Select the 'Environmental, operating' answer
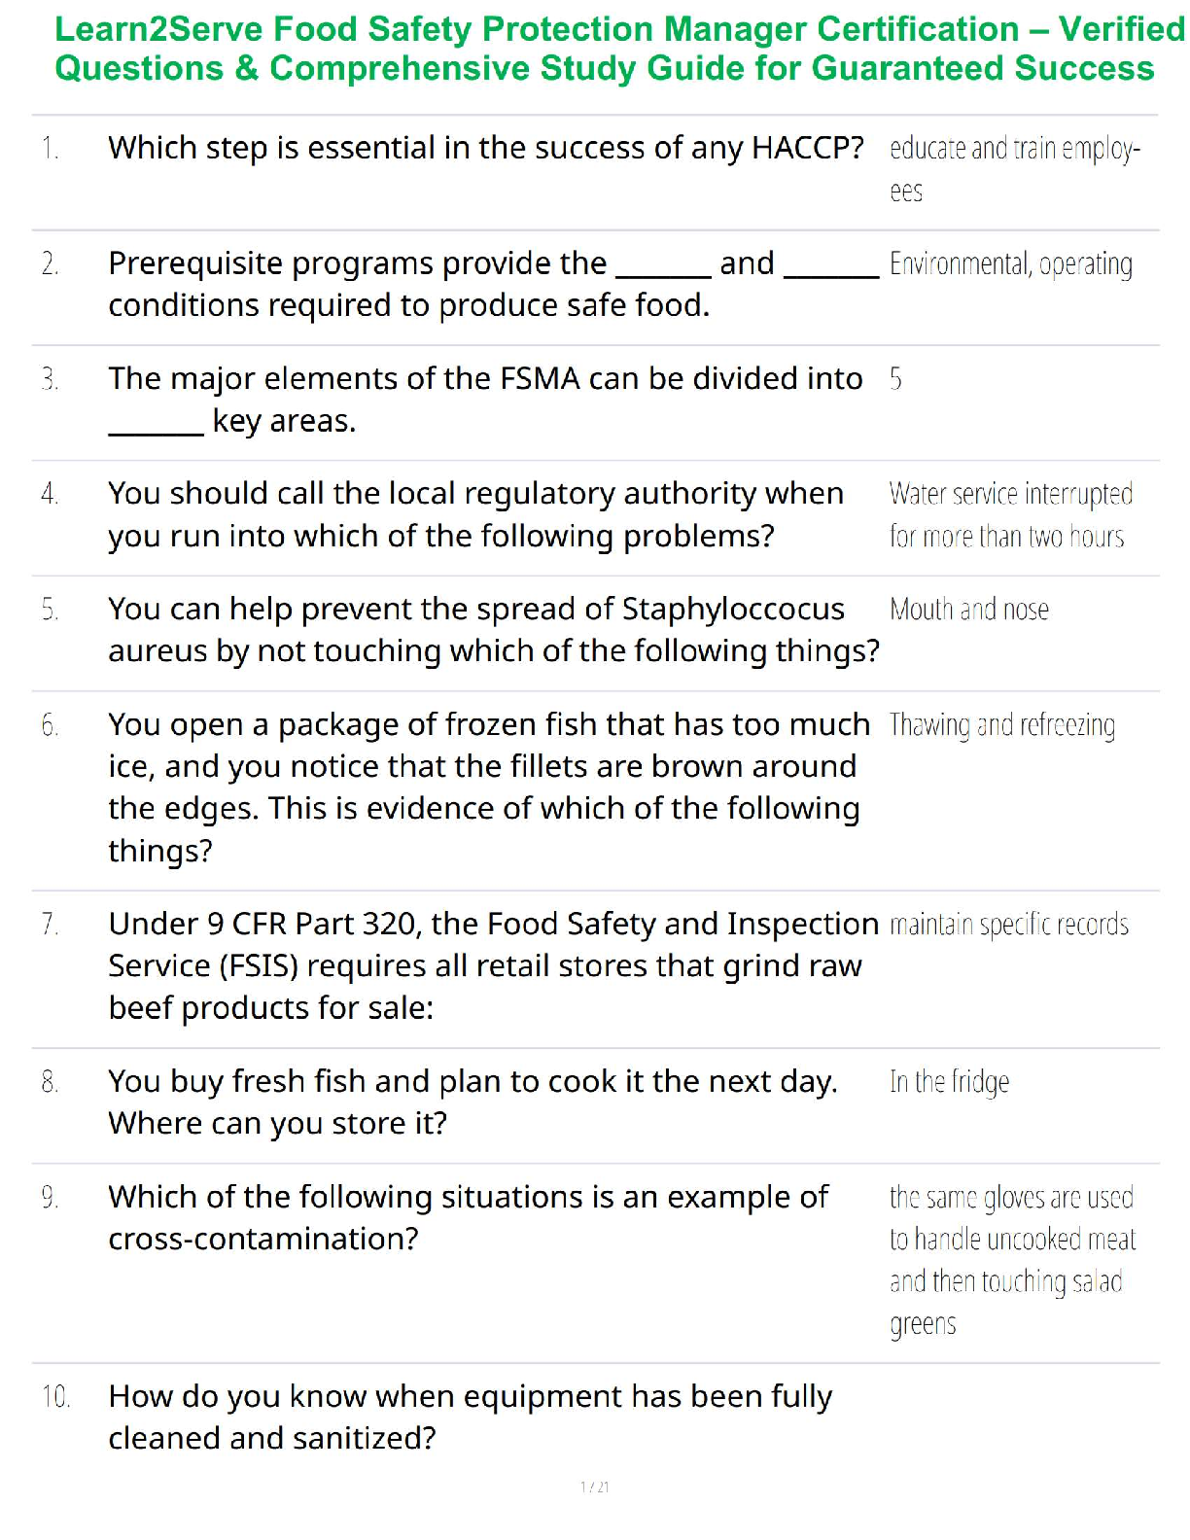1190x1540 pixels. 1010,264
